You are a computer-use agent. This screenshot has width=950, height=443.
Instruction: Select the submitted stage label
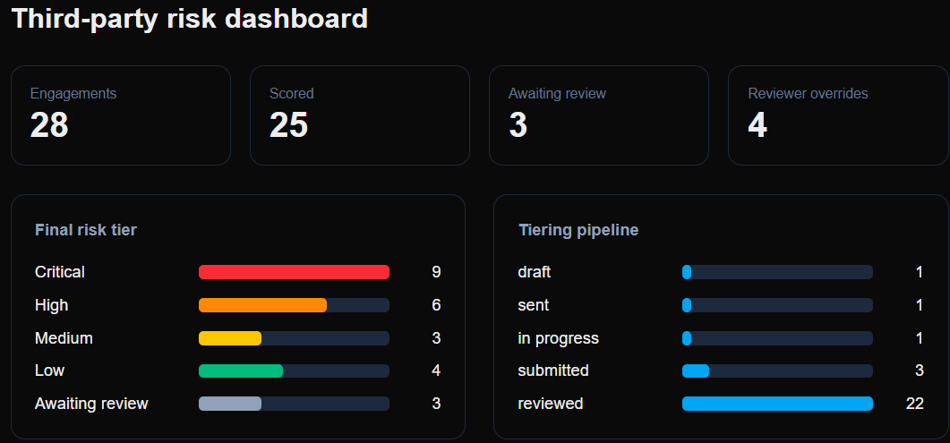tap(553, 371)
